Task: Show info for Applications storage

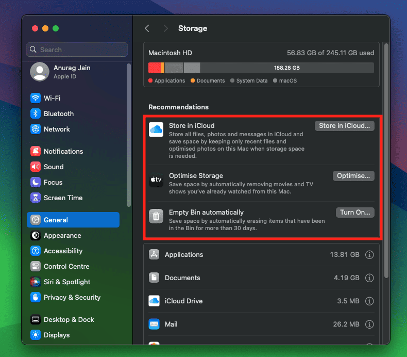Action: coord(369,254)
